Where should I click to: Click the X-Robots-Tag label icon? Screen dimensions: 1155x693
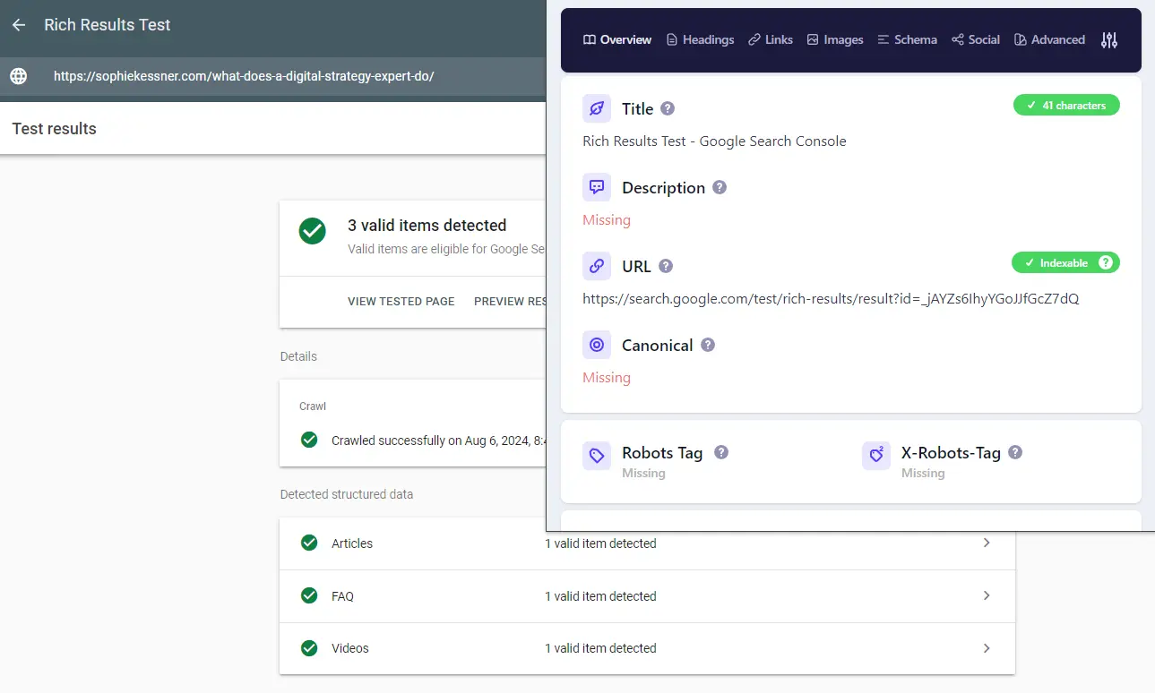876,456
